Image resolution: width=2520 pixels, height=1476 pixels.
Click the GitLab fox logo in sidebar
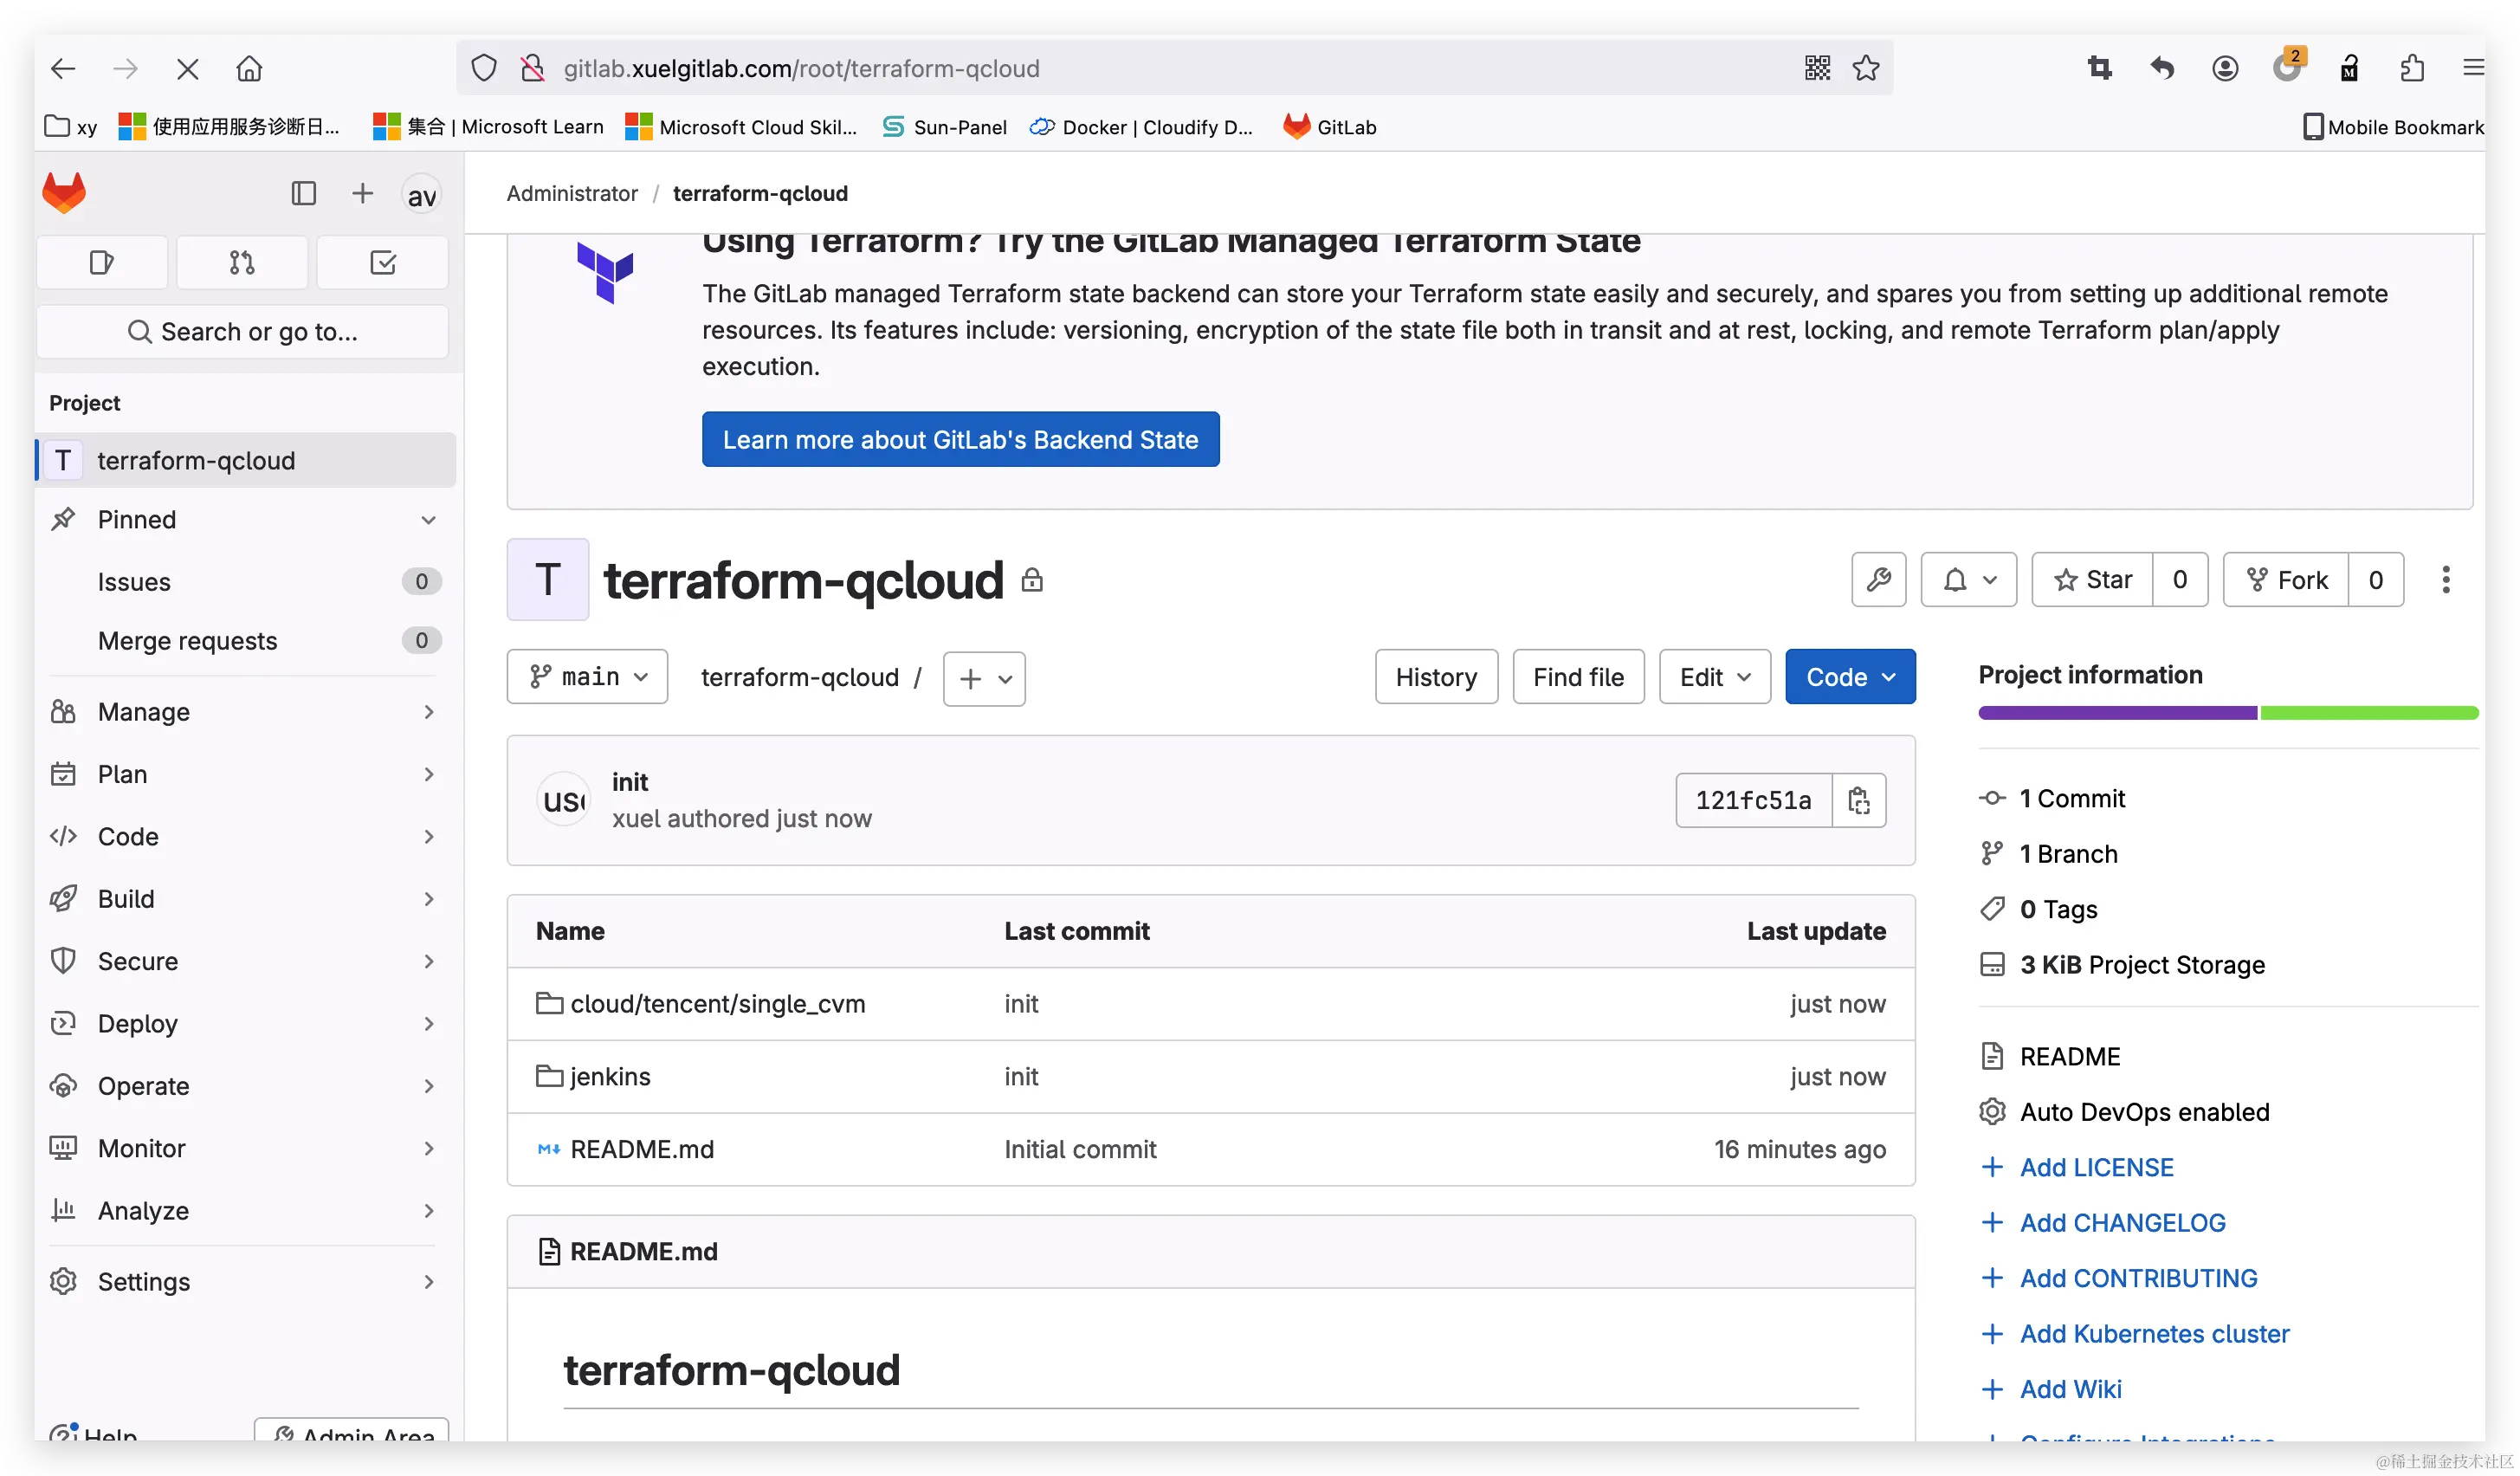64,193
